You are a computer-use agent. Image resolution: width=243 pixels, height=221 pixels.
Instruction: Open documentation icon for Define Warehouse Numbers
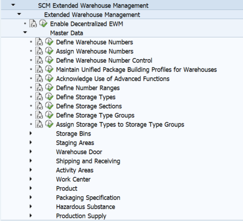(39, 42)
